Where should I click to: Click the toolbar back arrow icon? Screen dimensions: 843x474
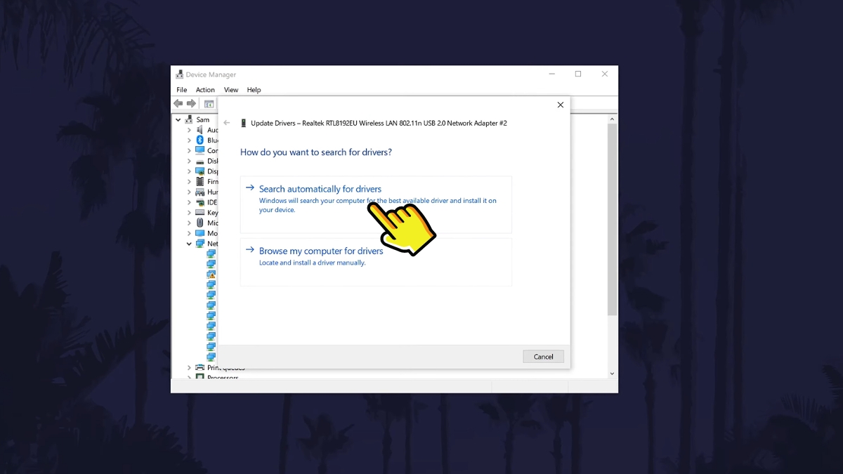click(178, 103)
